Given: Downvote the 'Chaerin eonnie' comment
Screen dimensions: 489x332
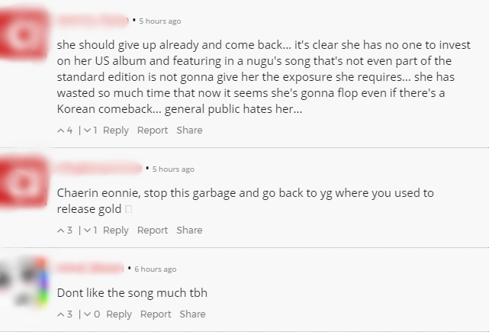Looking at the screenshot, I should (87, 230).
